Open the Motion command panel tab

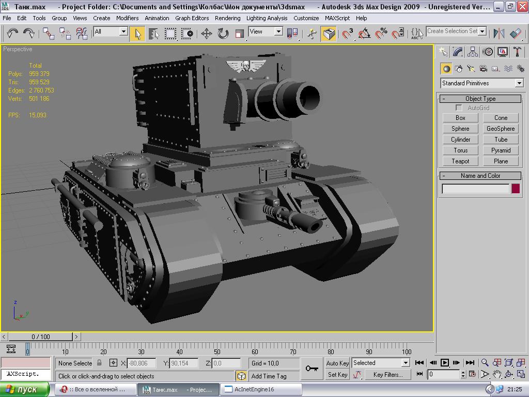488,52
